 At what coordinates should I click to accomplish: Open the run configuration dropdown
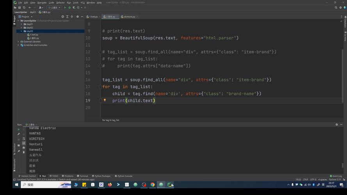click(54, 7)
